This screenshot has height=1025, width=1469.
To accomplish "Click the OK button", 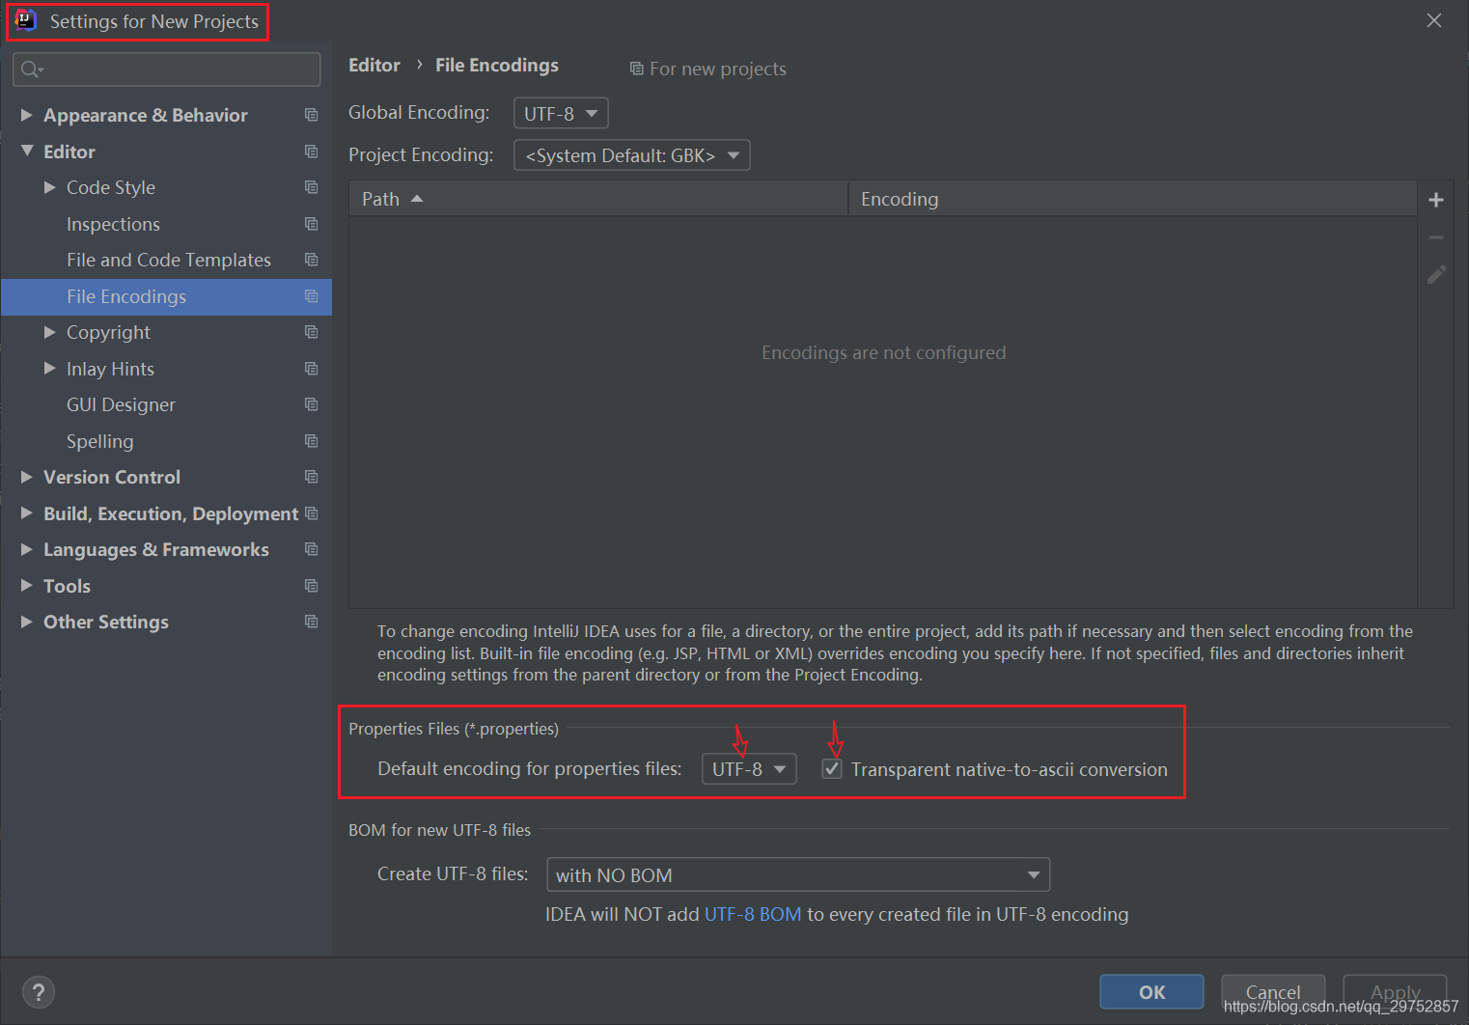I will (1151, 992).
